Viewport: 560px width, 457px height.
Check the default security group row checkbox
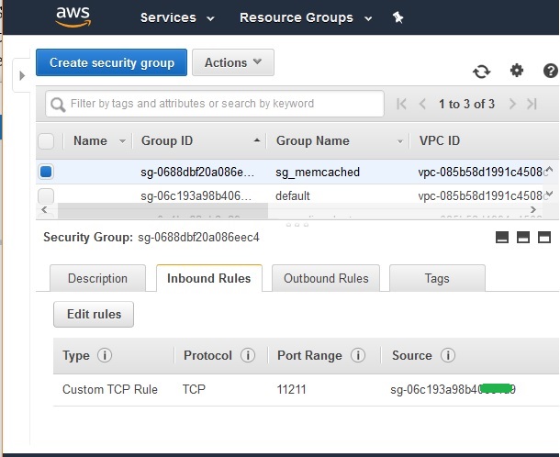click(x=46, y=195)
